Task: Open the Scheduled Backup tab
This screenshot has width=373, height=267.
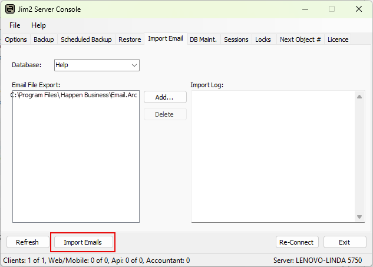Action: pos(86,39)
